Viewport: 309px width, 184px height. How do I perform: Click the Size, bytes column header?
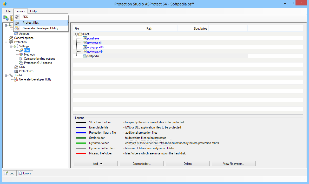pyautogui.click(x=193, y=29)
